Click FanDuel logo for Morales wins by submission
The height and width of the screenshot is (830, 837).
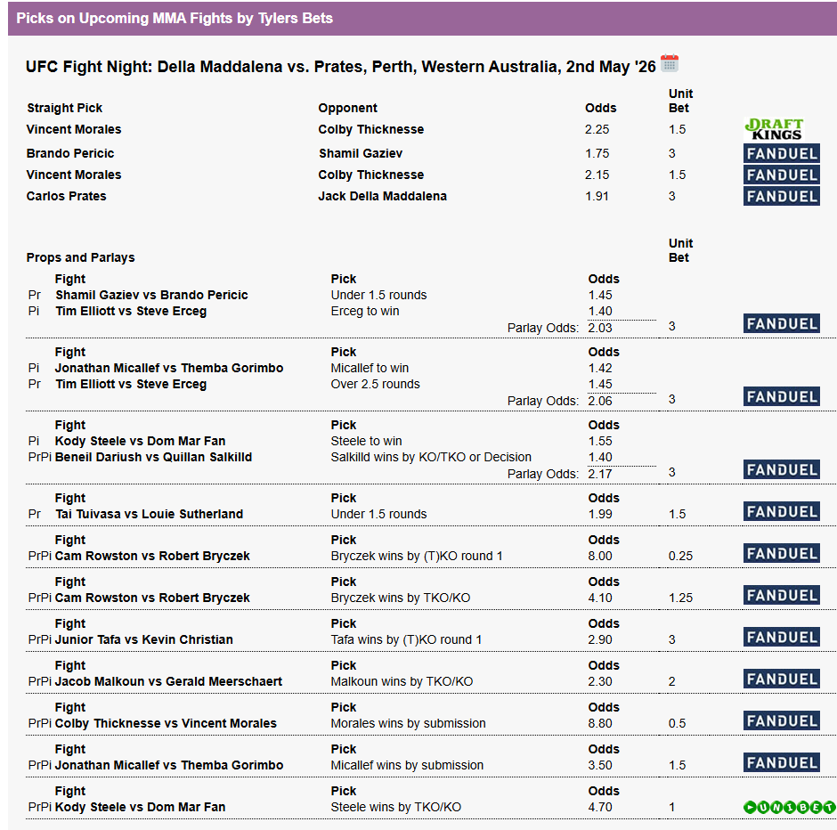[782, 721]
